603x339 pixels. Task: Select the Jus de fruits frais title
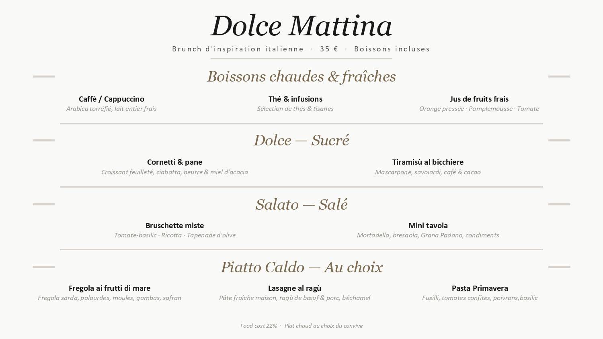coord(479,99)
